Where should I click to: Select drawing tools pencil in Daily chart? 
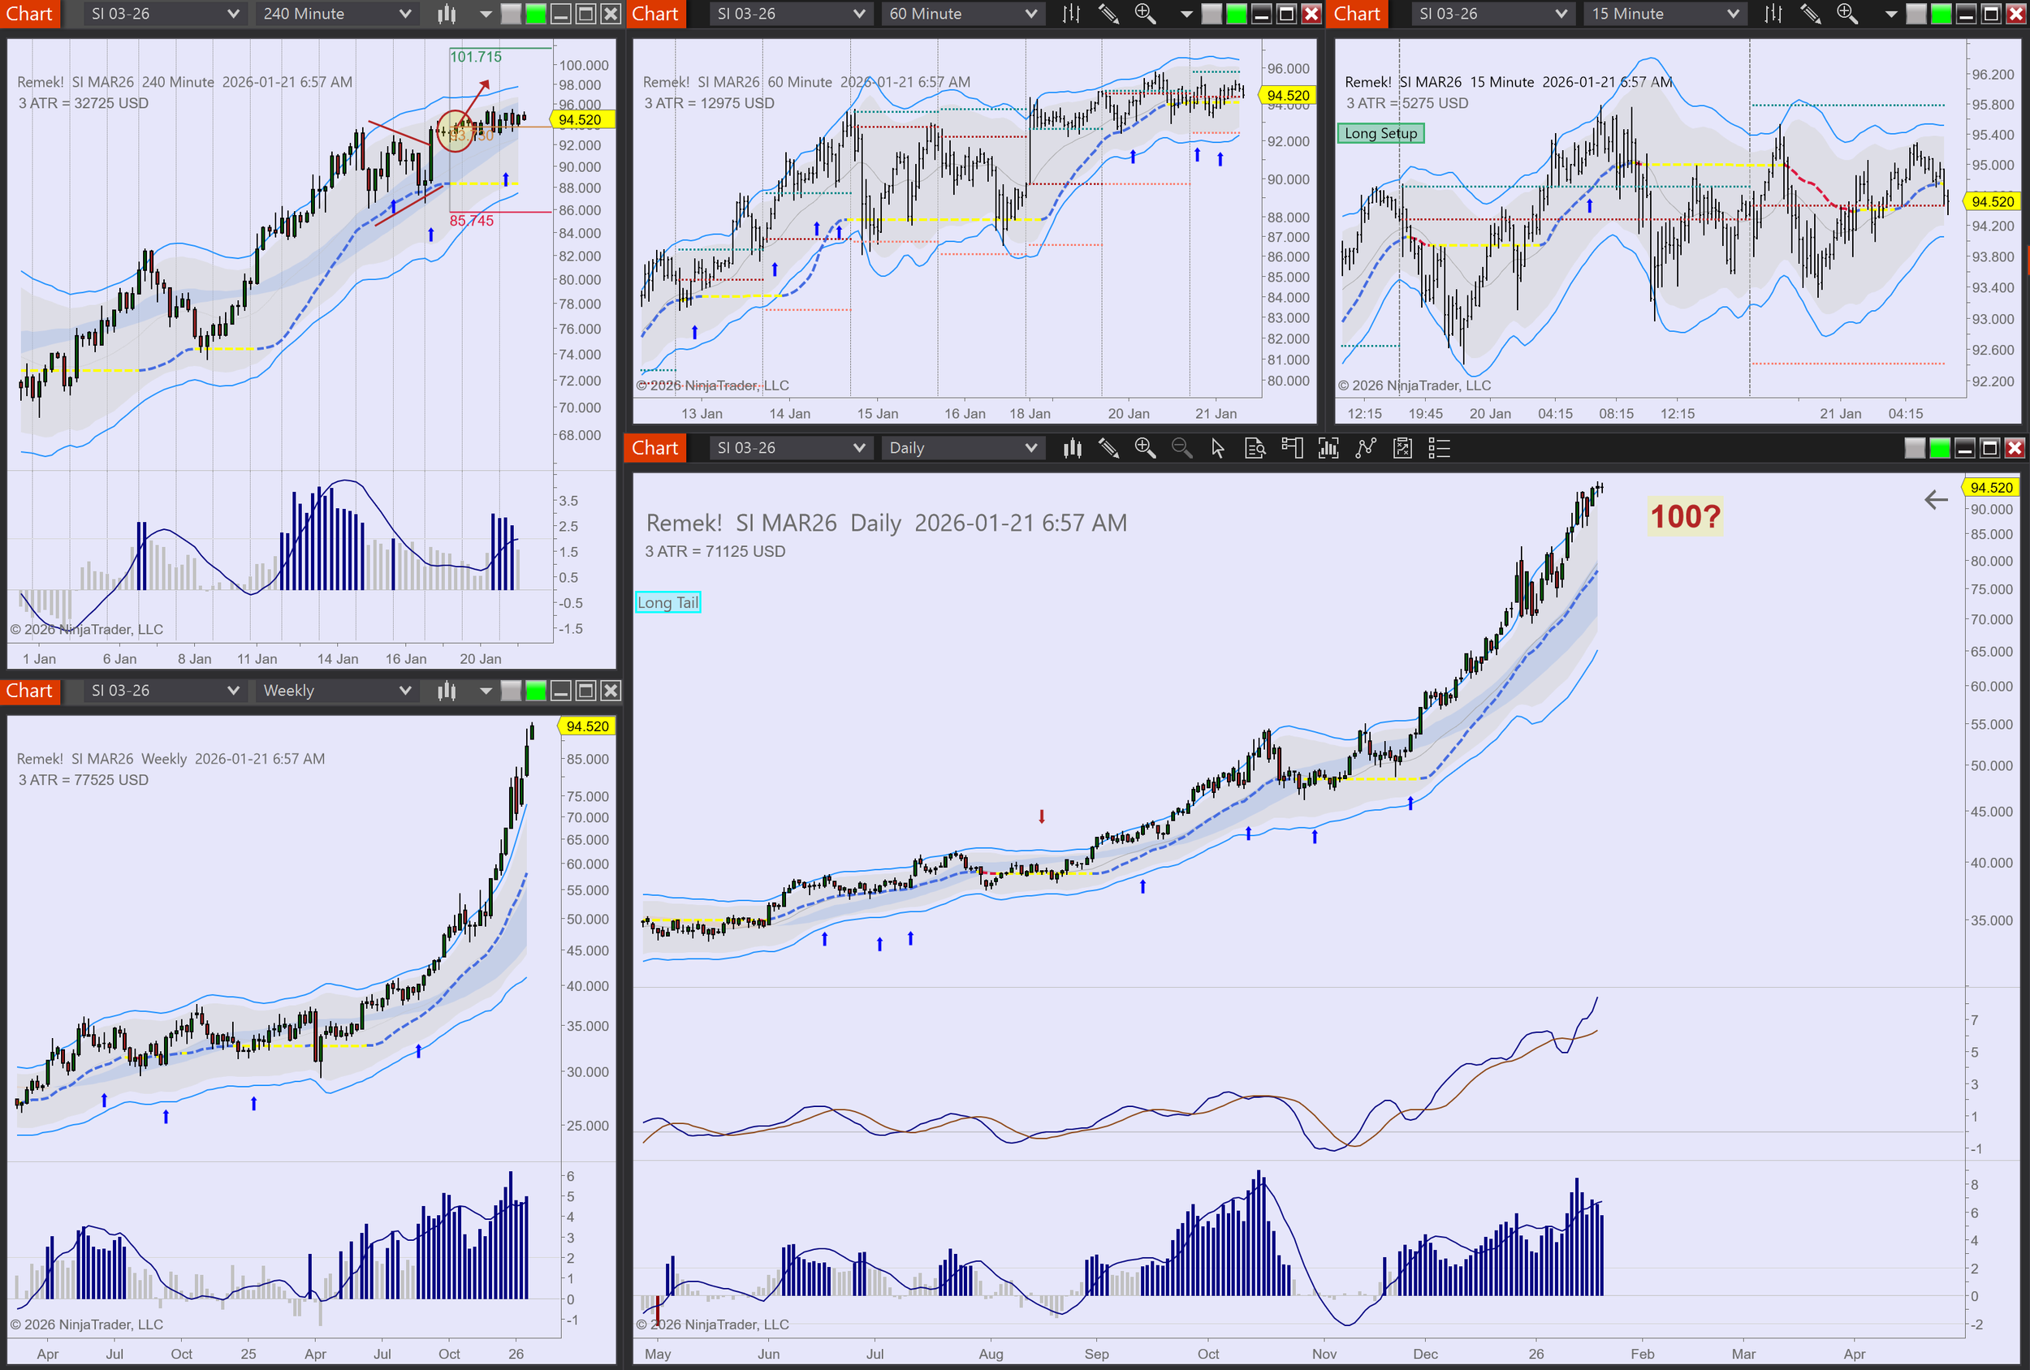1108,448
